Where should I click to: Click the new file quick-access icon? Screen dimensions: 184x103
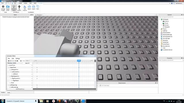(6, 3)
